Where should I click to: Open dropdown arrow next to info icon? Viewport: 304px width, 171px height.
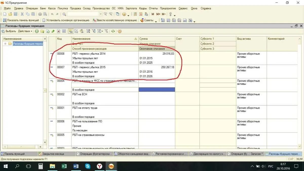pyautogui.click(x=128, y=15)
